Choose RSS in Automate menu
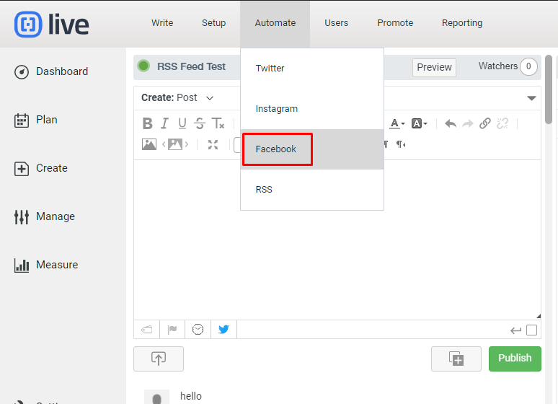 click(x=312, y=190)
